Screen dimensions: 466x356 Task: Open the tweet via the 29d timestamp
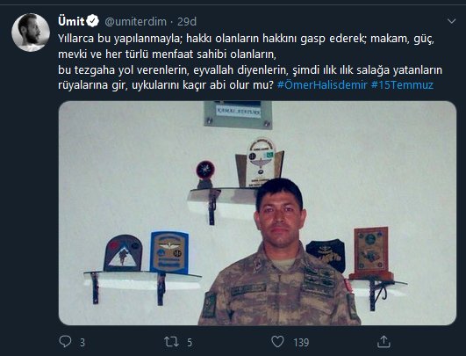click(x=187, y=21)
